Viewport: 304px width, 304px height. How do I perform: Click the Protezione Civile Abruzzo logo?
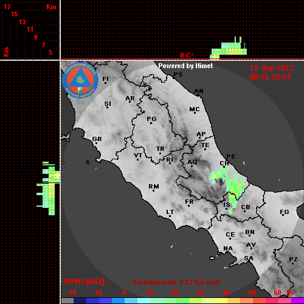(x=80, y=80)
